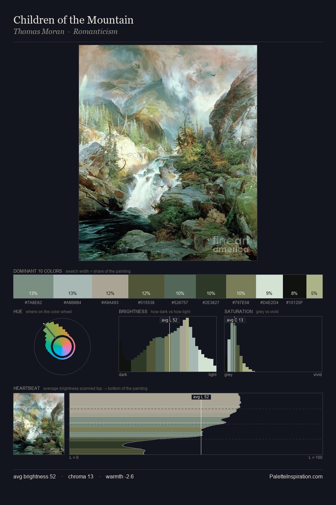Click the 'grey' saturation axis label
Viewport: 336px width, 505px height.
click(228, 375)
